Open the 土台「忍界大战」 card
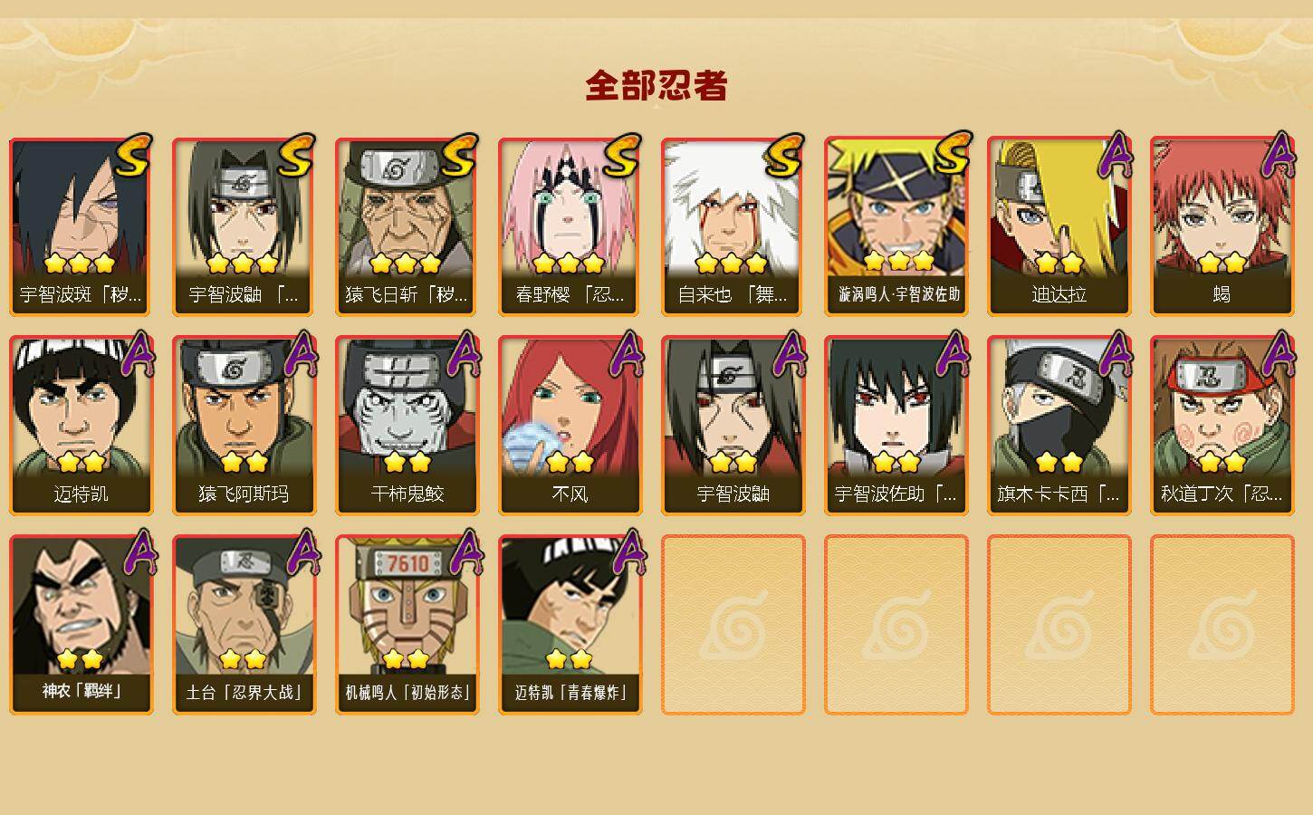The height and width of the screenshot is (815, 1313). (x=244, y=625)
